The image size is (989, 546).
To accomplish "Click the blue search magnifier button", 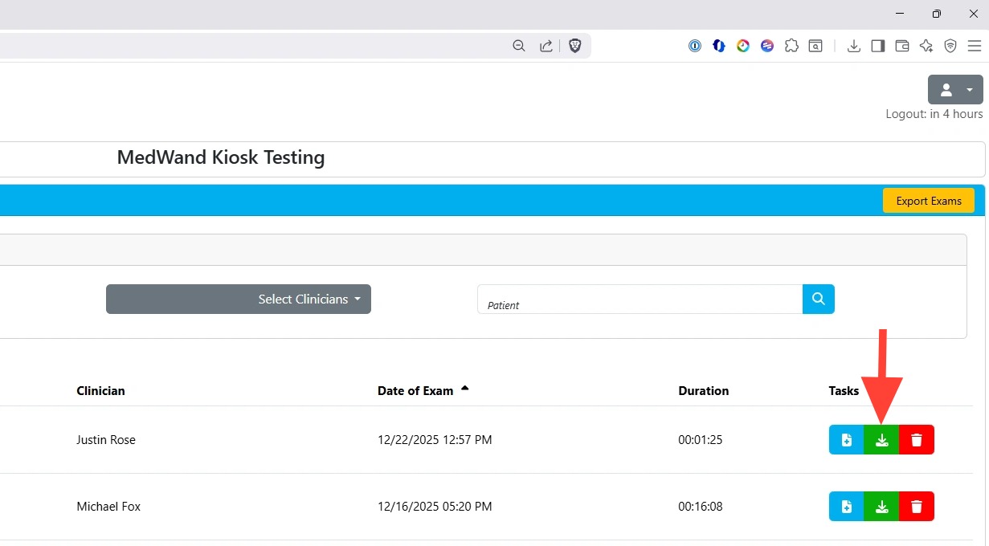I will 819,299.
